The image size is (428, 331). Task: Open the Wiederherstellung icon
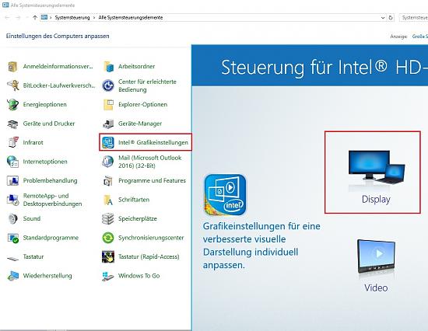(x=12, y=276)
